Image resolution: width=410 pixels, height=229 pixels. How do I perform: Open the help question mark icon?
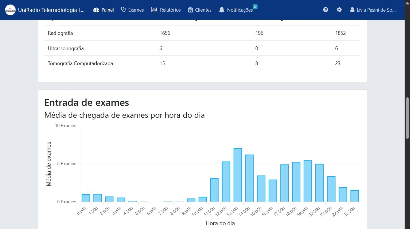(325, 10)
